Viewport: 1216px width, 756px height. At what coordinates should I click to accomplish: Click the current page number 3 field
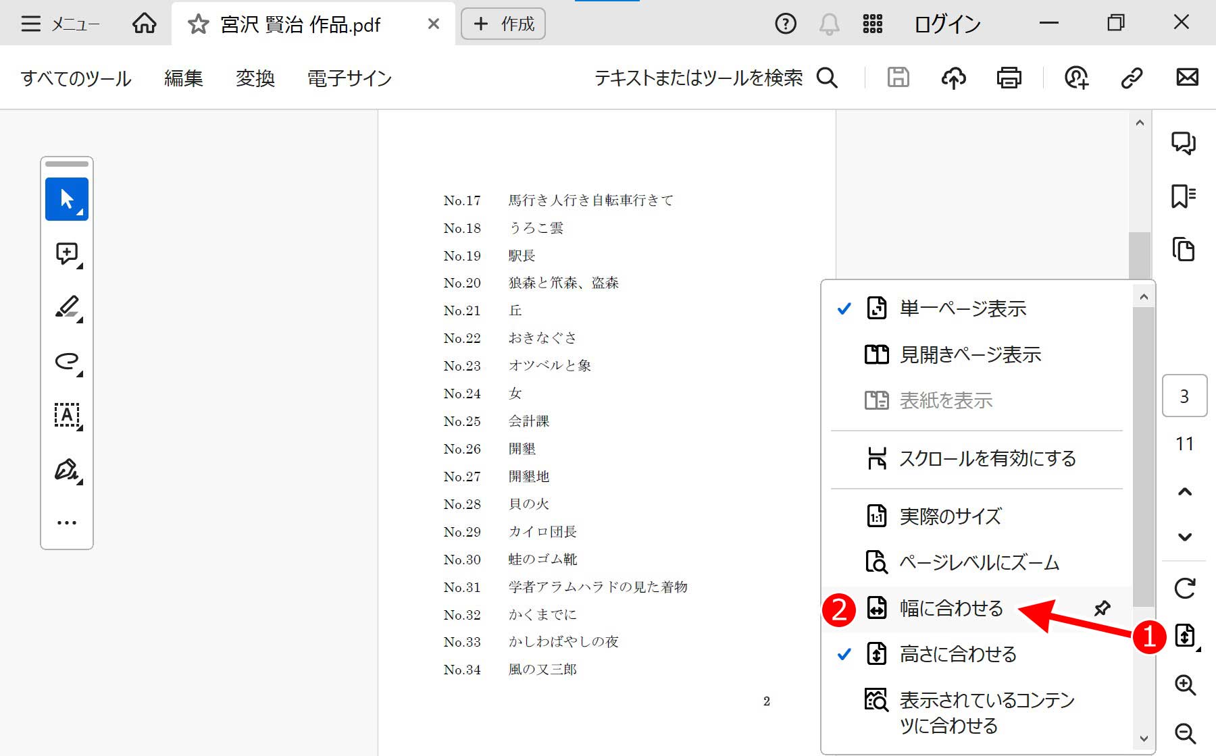click(x=1184, y=396)
